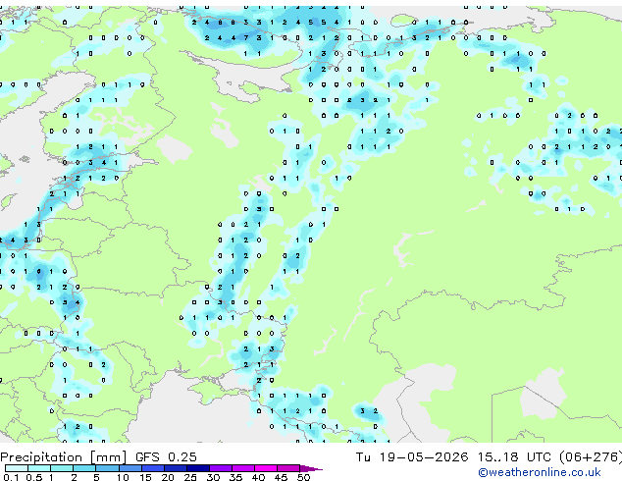The image size is (622, 481).
Task: Select the '15..18 UTC' time range text
Action: click(x=514, y=457)
